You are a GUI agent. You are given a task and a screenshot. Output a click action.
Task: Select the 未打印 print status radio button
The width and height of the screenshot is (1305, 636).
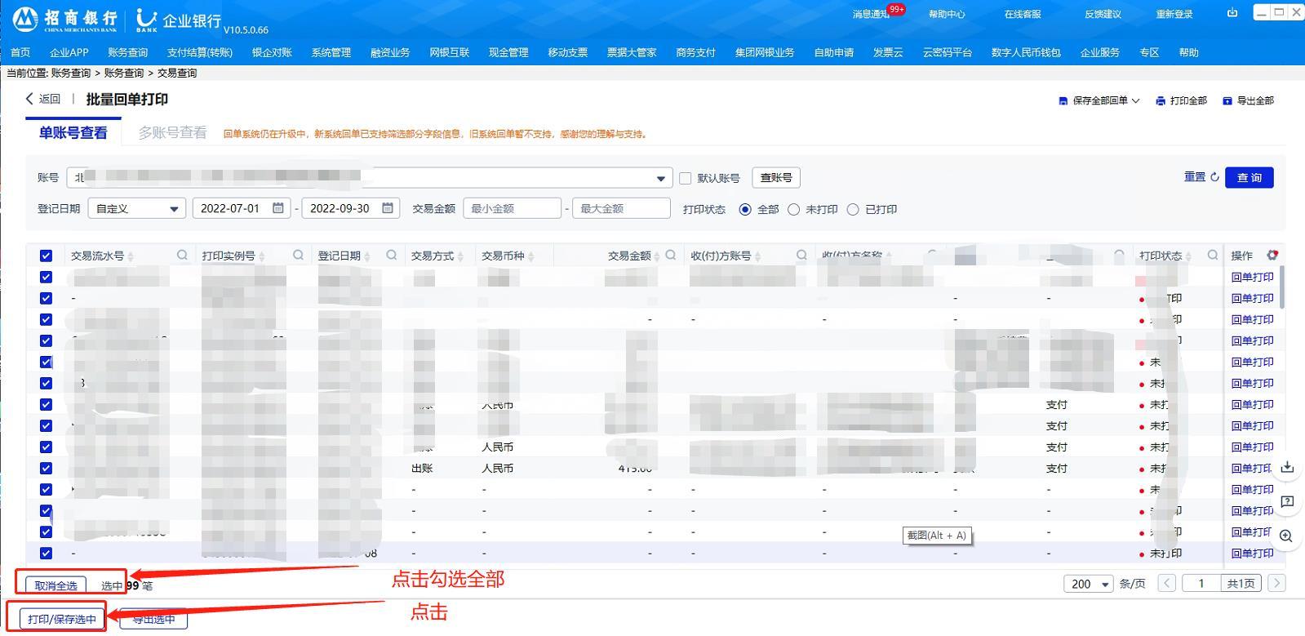pyautogui.click(x=793, y=210)
